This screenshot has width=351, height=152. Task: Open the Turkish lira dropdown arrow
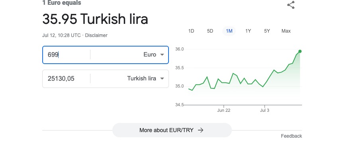coord(162,78)
